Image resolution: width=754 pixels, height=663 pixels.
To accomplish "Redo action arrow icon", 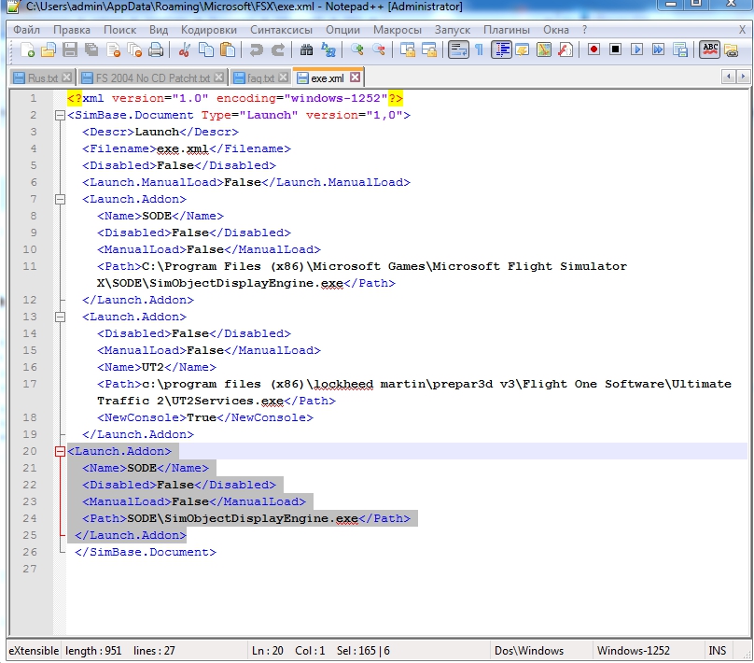I will [277, 49].
